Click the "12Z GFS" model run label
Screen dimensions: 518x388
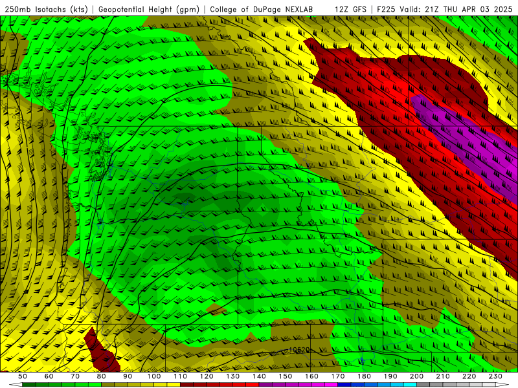[x=350, y=10]
